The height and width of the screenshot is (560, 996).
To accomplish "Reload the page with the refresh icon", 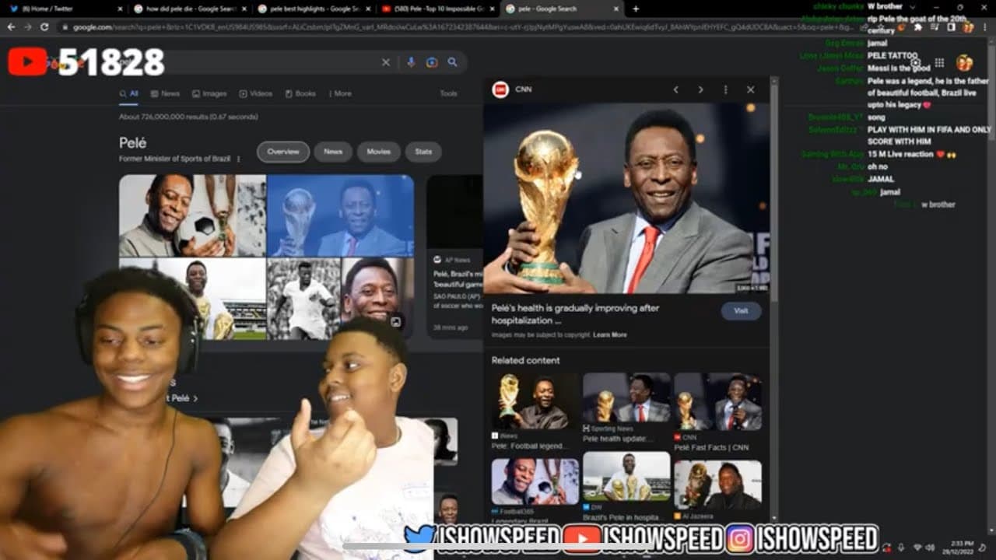I will click(44, 26).
